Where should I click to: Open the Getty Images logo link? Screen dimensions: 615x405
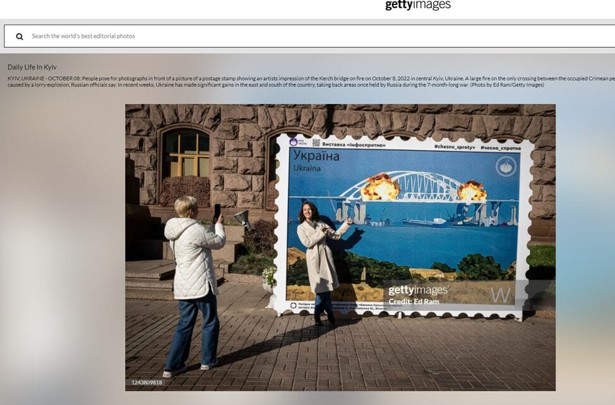418,5
